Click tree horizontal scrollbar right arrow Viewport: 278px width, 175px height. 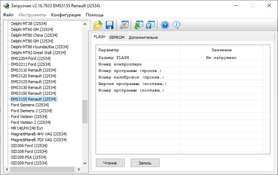click(79, 169)
